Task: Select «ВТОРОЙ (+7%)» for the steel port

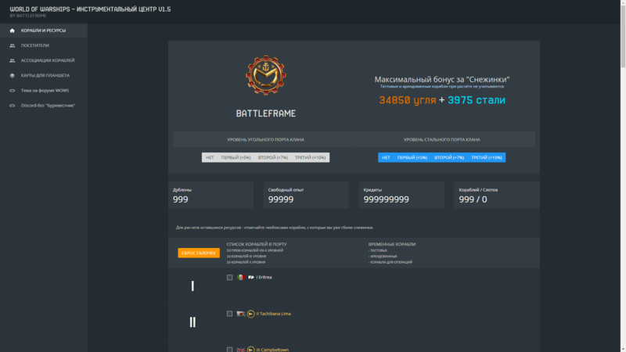Action: click(449, 158)
